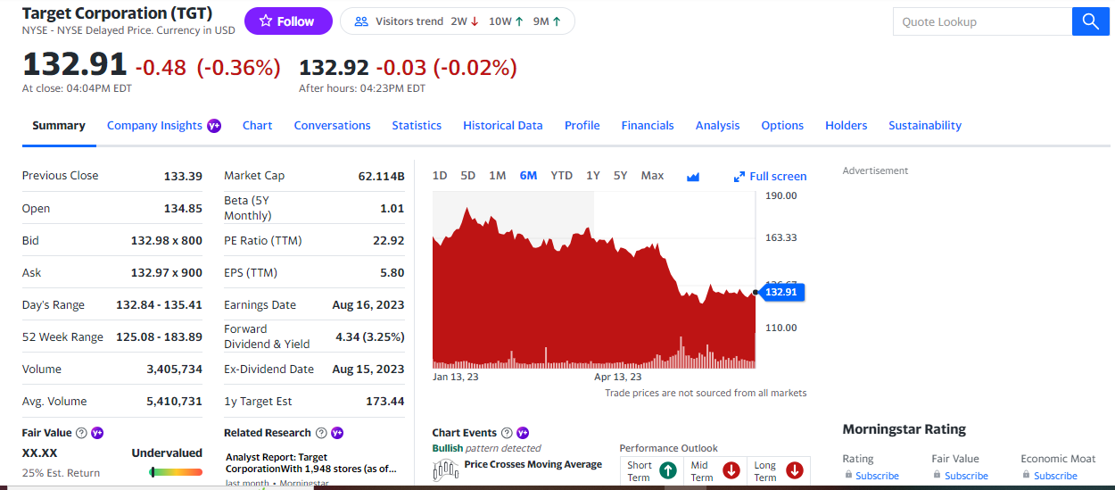Click the Related Research help question icon
This screenshot has width=1115, height=490.
point(321,433)
